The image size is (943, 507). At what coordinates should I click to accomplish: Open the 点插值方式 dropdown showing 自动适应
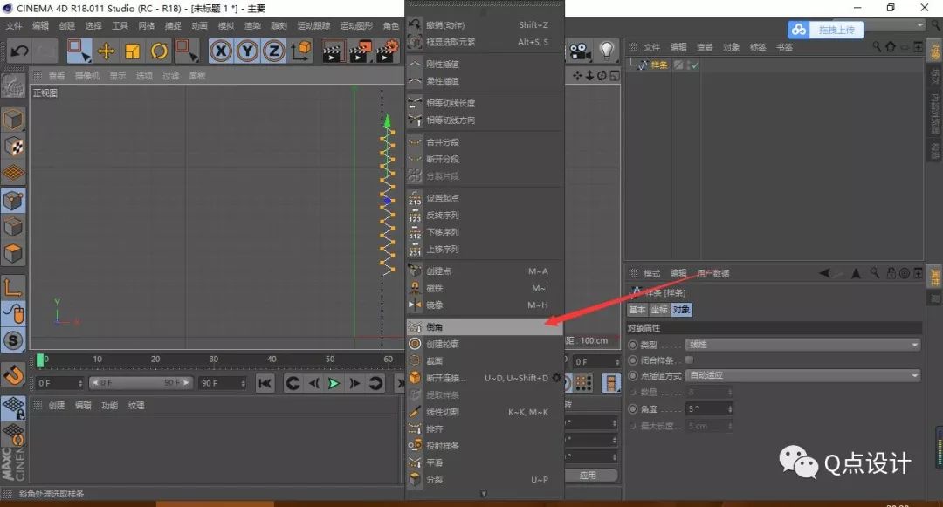coord(803,375)
